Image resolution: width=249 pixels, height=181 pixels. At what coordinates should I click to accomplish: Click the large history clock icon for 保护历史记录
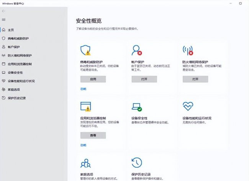[x=137, y=163]
